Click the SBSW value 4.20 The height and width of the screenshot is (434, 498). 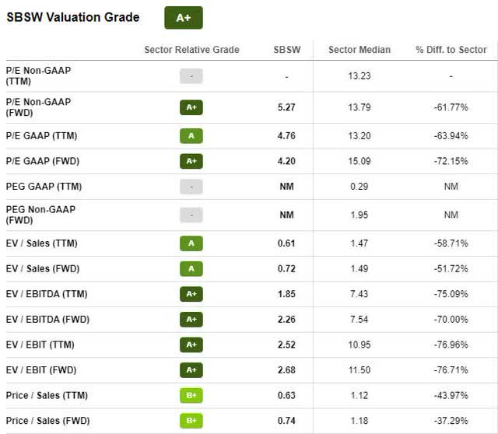286,161
